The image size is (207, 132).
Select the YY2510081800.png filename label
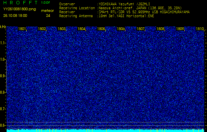(x=19, y=9)
